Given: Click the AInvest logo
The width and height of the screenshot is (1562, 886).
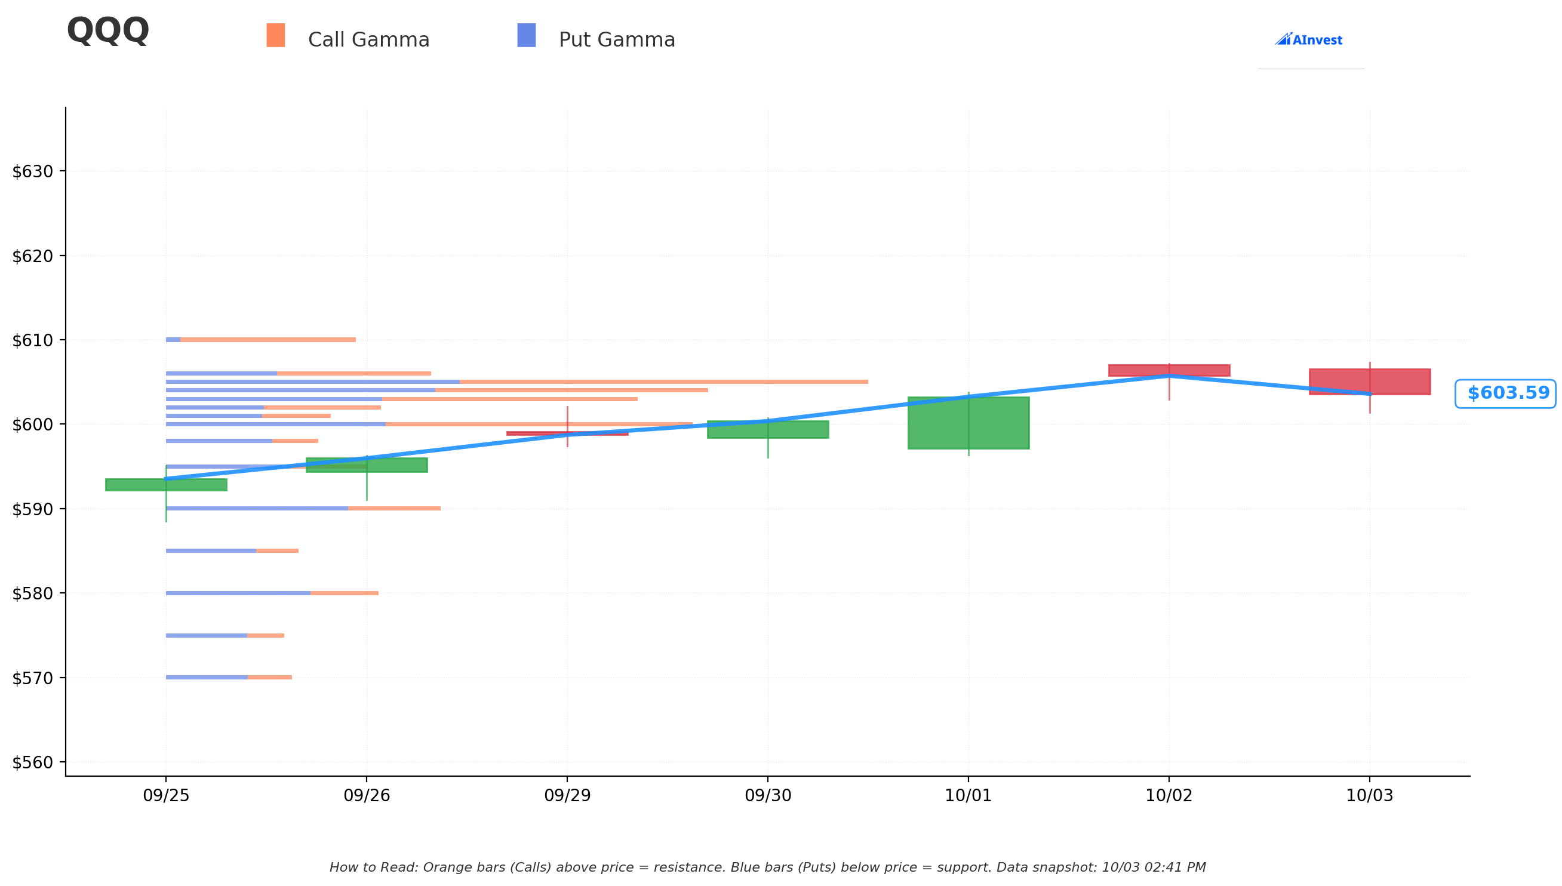Looking at the screenshot, I should 1308,39.
